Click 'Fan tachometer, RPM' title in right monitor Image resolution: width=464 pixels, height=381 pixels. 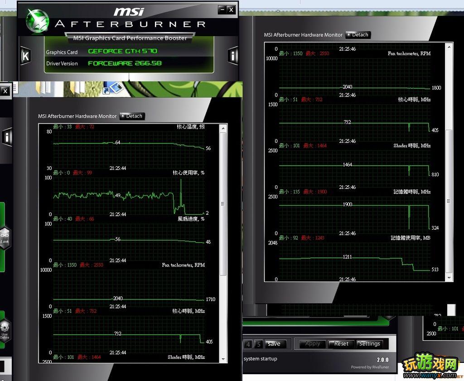click(409, 53)
